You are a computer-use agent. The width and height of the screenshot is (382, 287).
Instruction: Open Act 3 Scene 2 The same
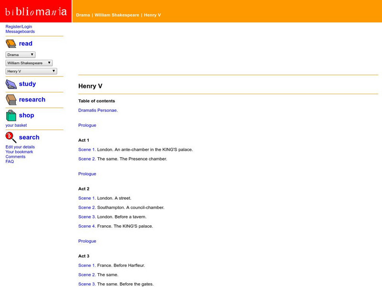(87, 275)
